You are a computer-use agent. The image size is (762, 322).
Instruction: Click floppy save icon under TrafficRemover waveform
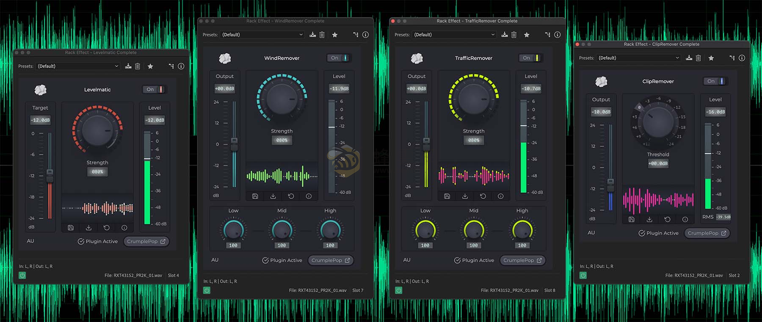coord(447,196)
